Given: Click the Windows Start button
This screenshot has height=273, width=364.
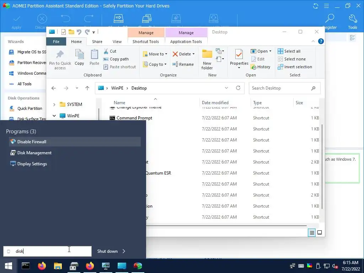Looking at the screenshot, I should tap(9, 266).
